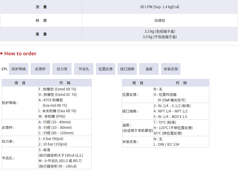Click the L : DIN / IEC 534 option

166,144
